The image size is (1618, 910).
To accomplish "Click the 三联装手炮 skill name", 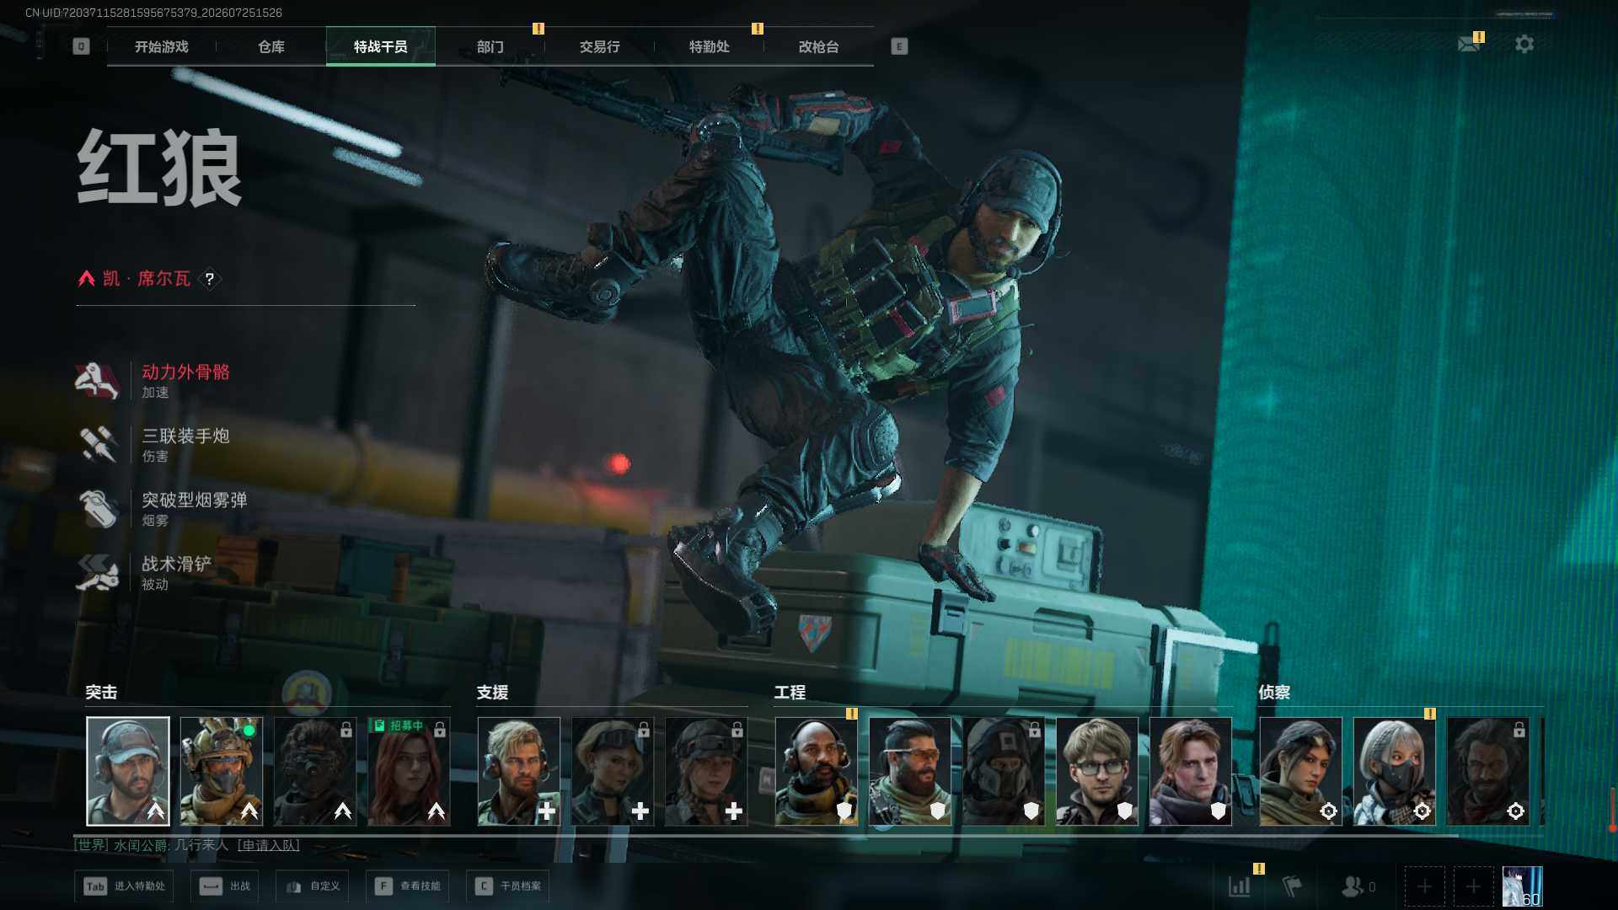I will coord(185,436).
